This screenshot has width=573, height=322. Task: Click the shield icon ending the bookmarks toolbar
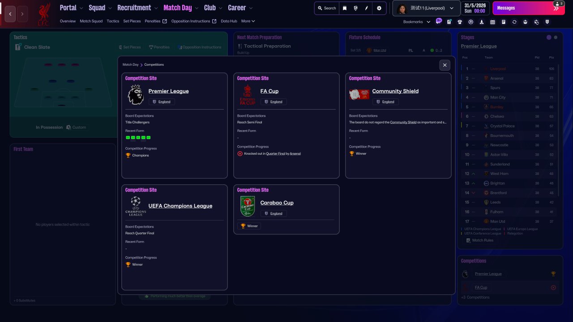tap(547, 22)
